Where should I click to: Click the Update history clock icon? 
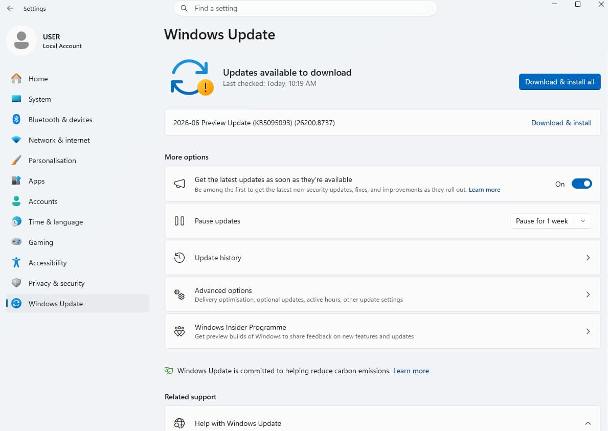point(179,257)
